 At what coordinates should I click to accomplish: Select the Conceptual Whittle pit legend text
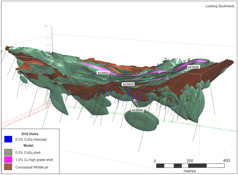pos(34,167)
